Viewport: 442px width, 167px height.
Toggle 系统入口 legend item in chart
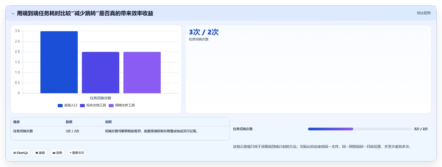click(67, 105)
